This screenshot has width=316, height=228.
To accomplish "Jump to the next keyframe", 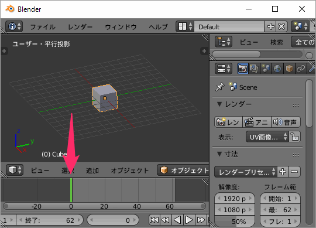I will pyautogui.click(x=201, y=220).
